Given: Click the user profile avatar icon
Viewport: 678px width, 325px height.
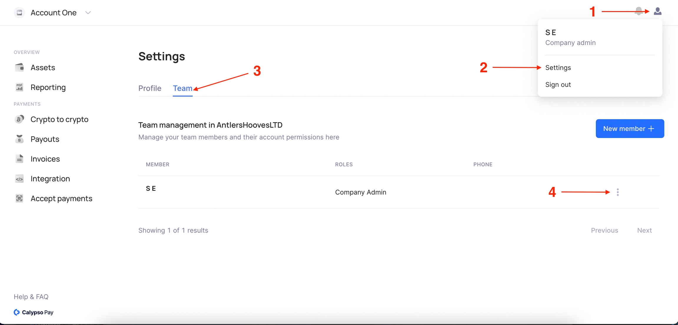Looking at the screenshot, I should (657, 11).
